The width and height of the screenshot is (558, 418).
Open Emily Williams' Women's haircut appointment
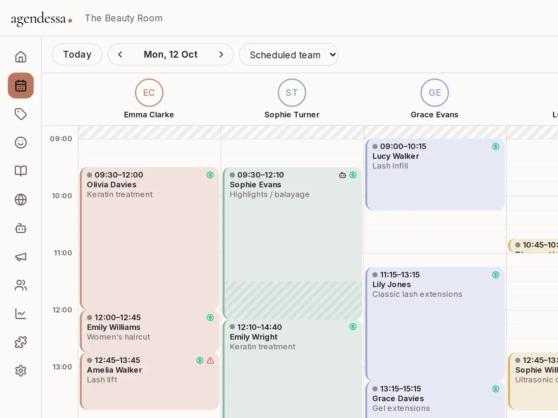click(x=149, y=331)
